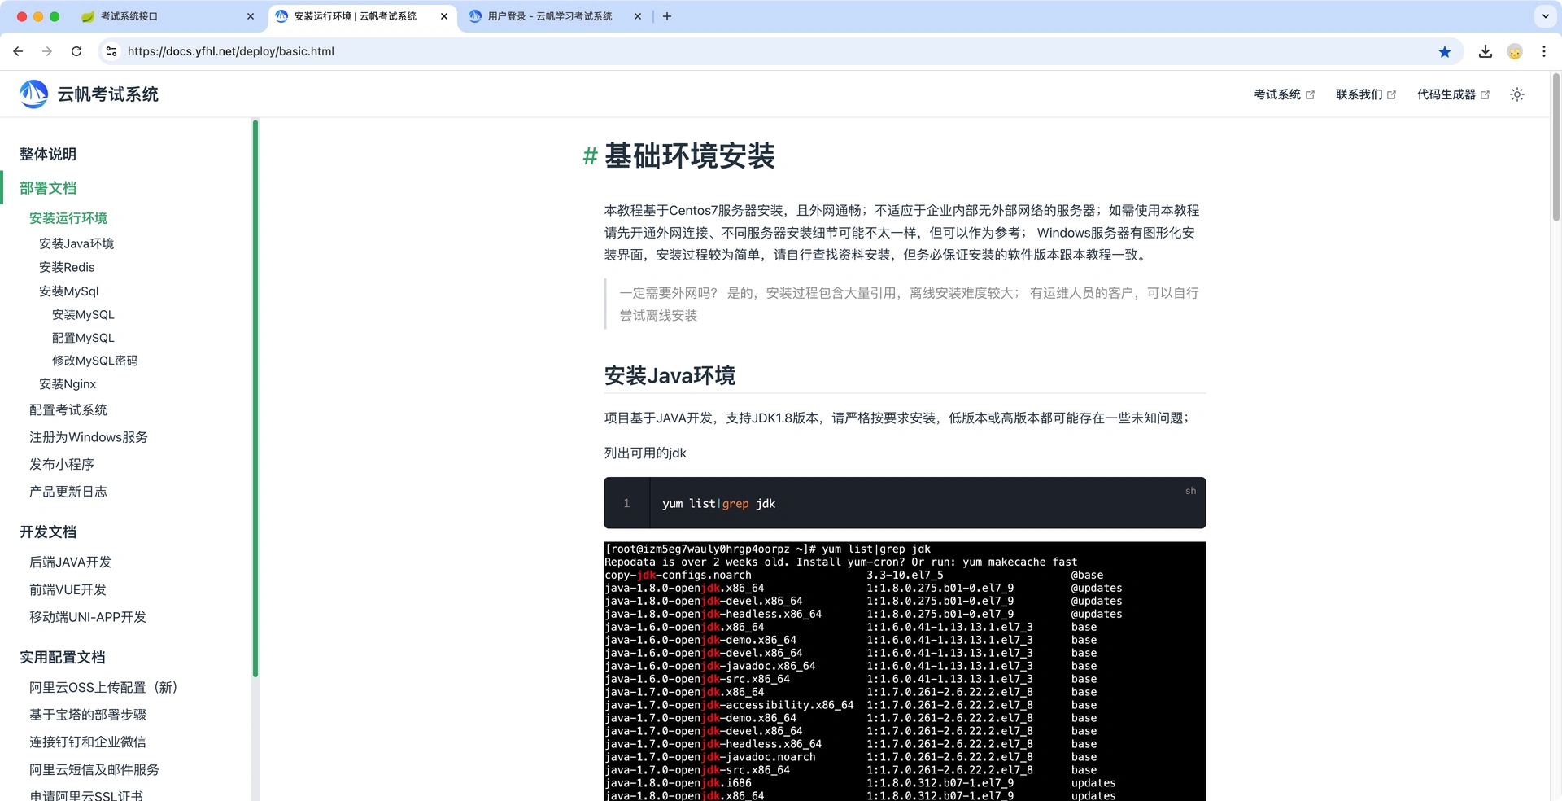Open the 联系我们 nav link

pos(1365,94)
